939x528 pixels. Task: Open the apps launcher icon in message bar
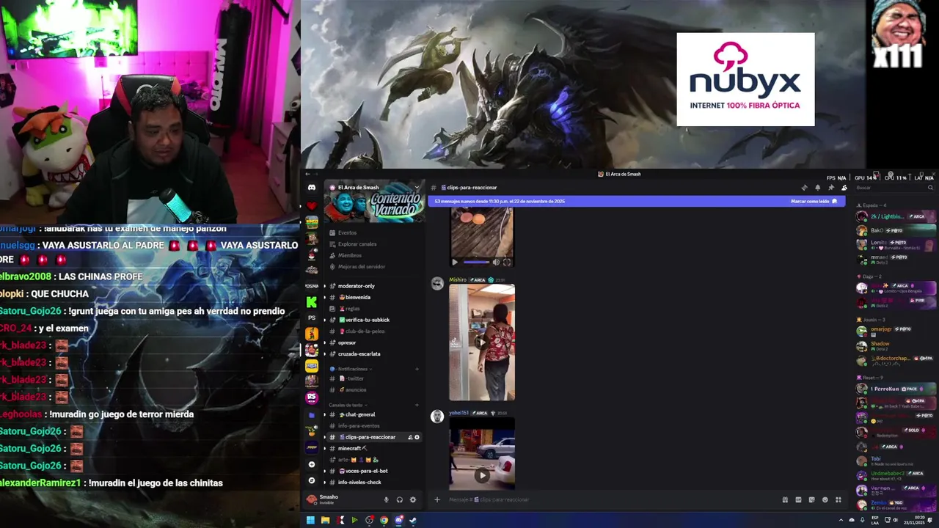point(838,499)
